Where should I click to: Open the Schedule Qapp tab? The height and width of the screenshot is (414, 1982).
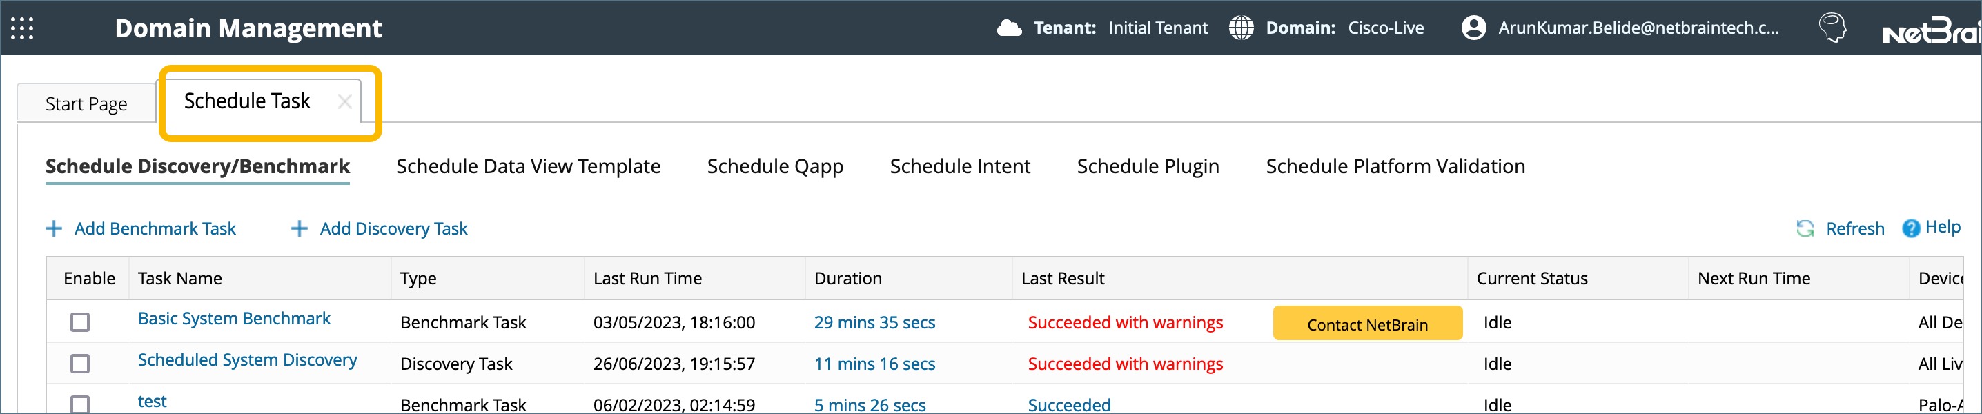(x=775, y=166)
